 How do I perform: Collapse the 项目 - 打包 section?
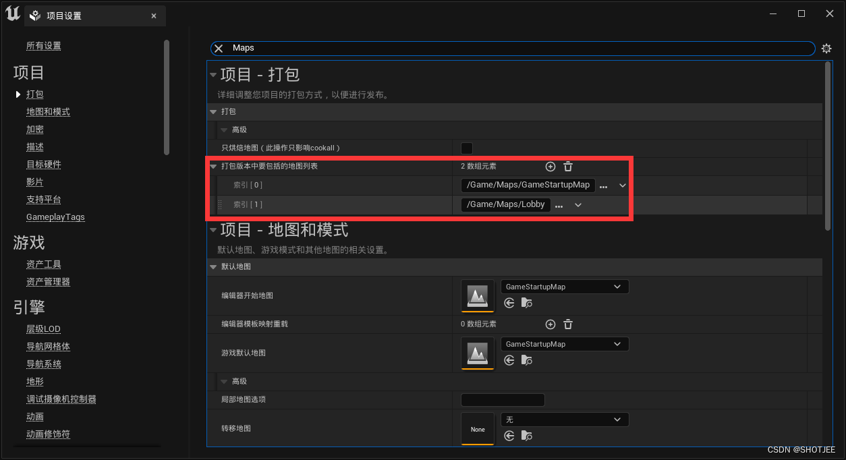click(x=213, y=74)
